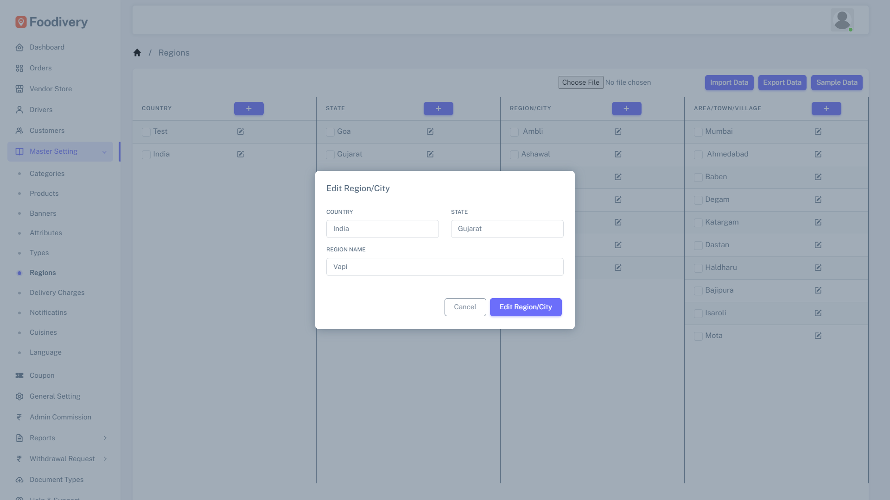890x500 pixels.
Task: Click edit icon next to Mumbai
Action: point(818,131)
